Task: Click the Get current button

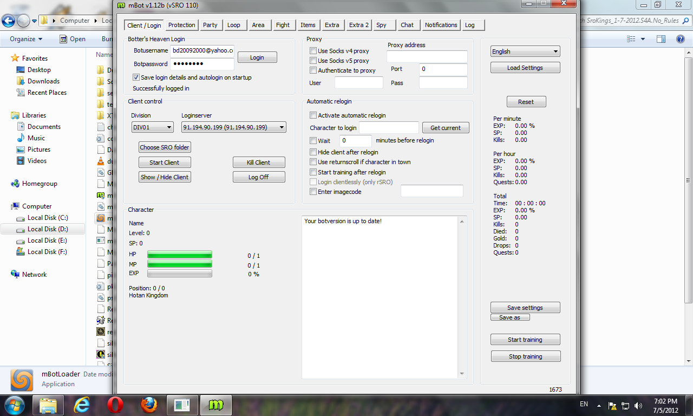Action: (446, 128)
